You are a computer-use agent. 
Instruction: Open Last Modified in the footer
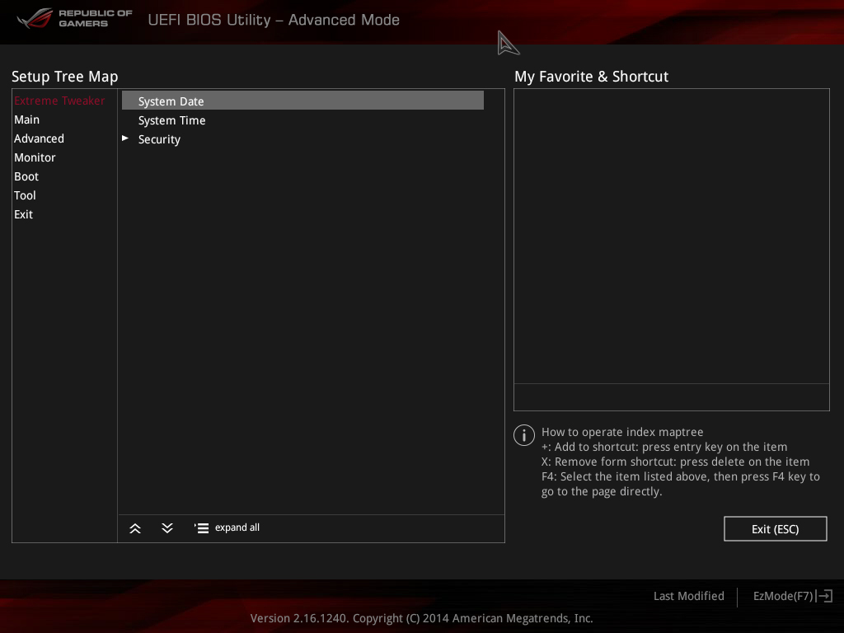pos(688,596)
